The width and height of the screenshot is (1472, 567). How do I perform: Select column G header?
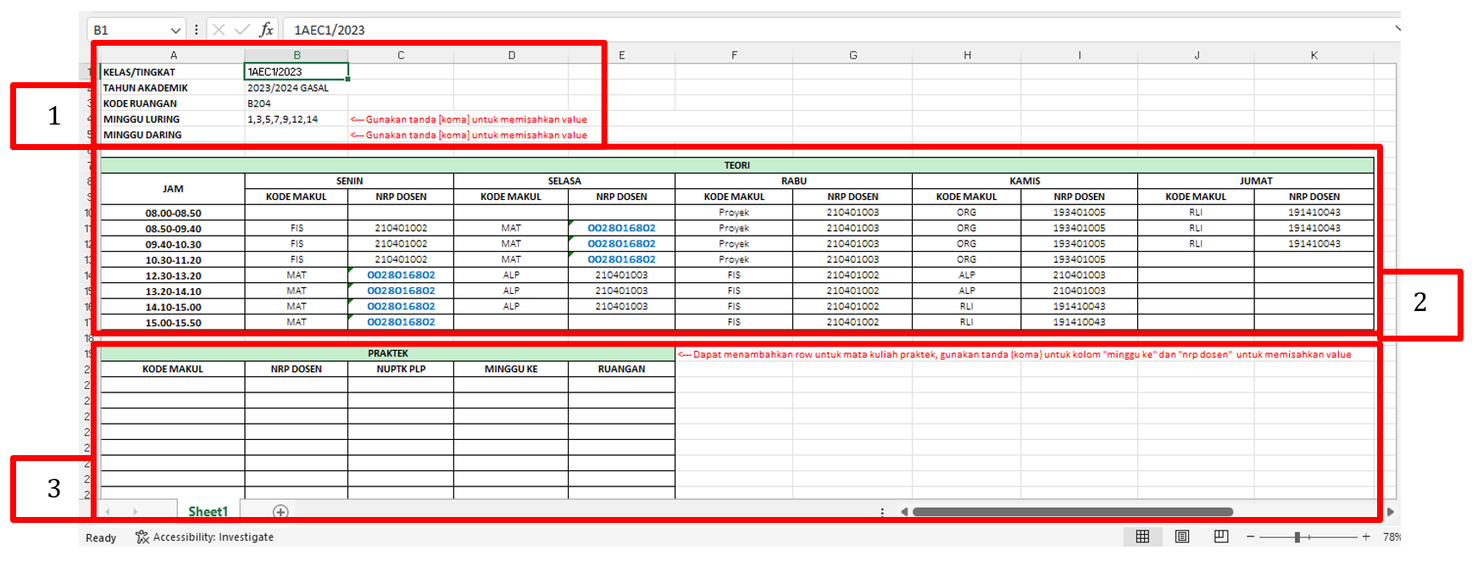click(x=853, y=55)
